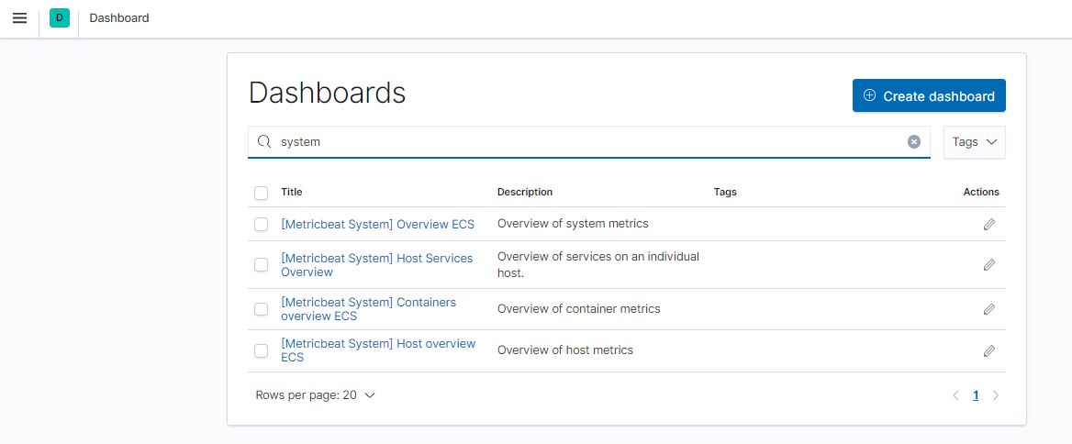Screen dimensions: 1072x444
Task: Select the Host Services Overview checkbox
Action: (262, 265)
